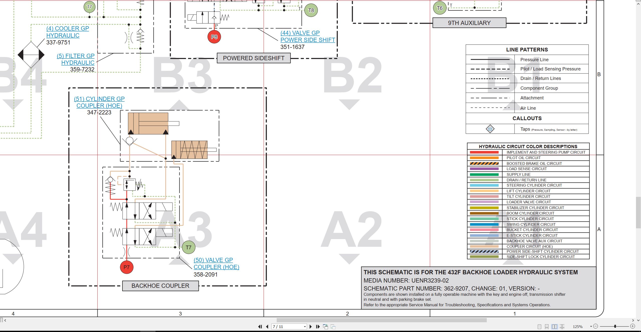
Task: Click the part number 358-2091
Action: tap(206, 275)
